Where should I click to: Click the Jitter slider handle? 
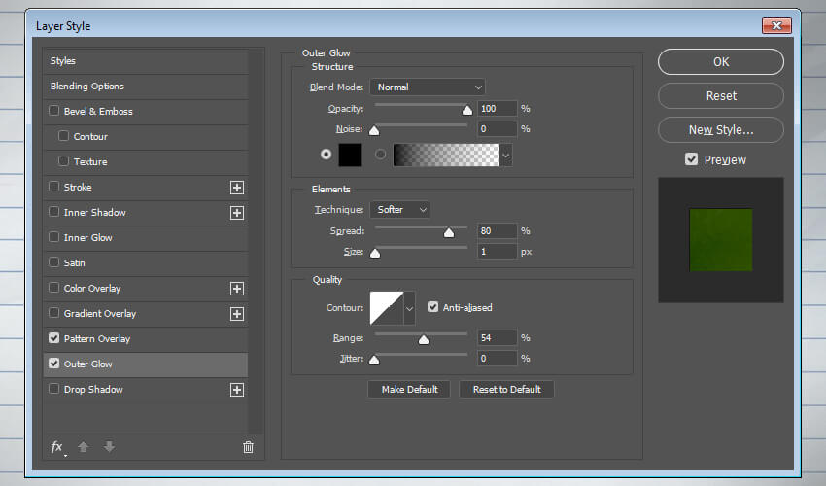374,360
